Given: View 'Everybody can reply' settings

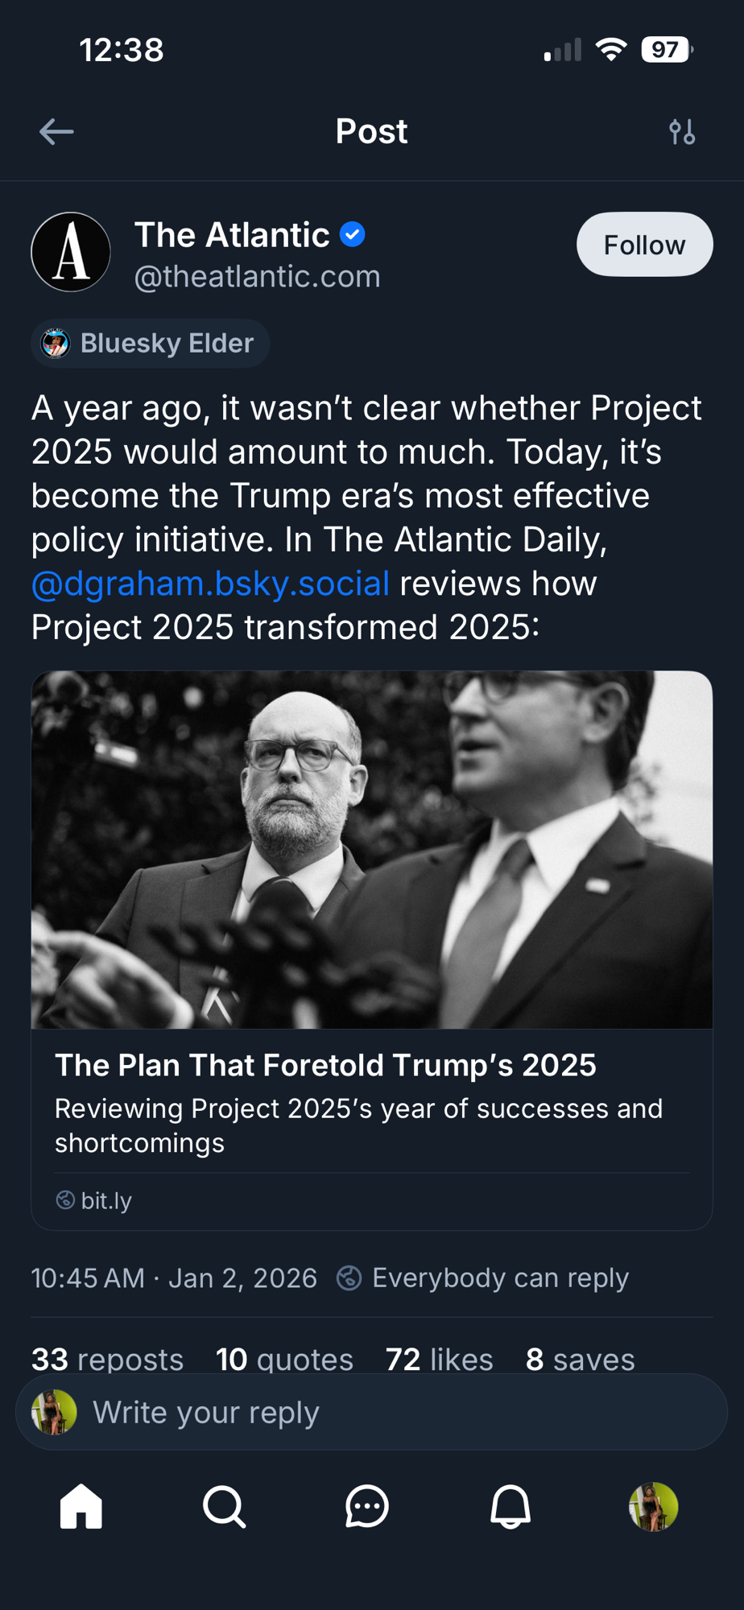Looking at the screenshot, I should (x=483, y=1278).
